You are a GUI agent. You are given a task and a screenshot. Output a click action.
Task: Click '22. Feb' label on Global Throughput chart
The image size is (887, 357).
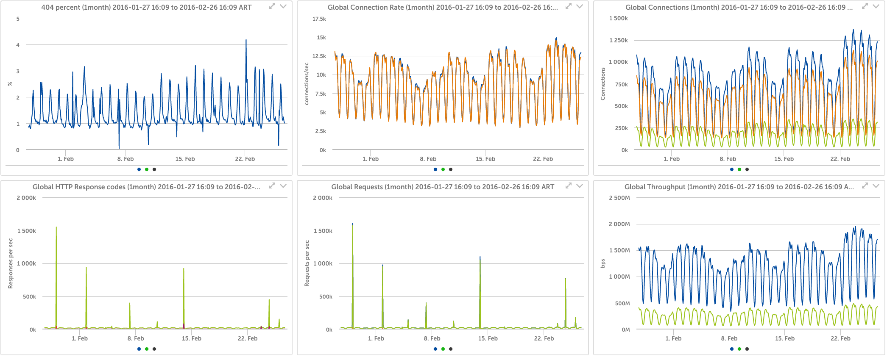pyautogui.click(x=840, y=338)
